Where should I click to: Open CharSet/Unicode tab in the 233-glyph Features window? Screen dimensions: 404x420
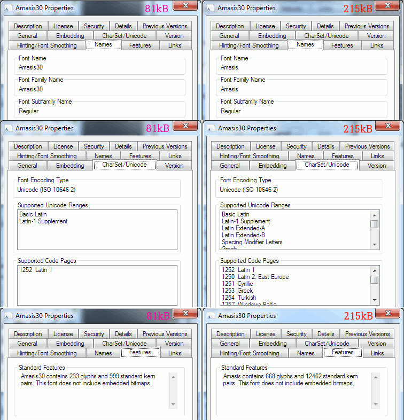tap(125, 344)
